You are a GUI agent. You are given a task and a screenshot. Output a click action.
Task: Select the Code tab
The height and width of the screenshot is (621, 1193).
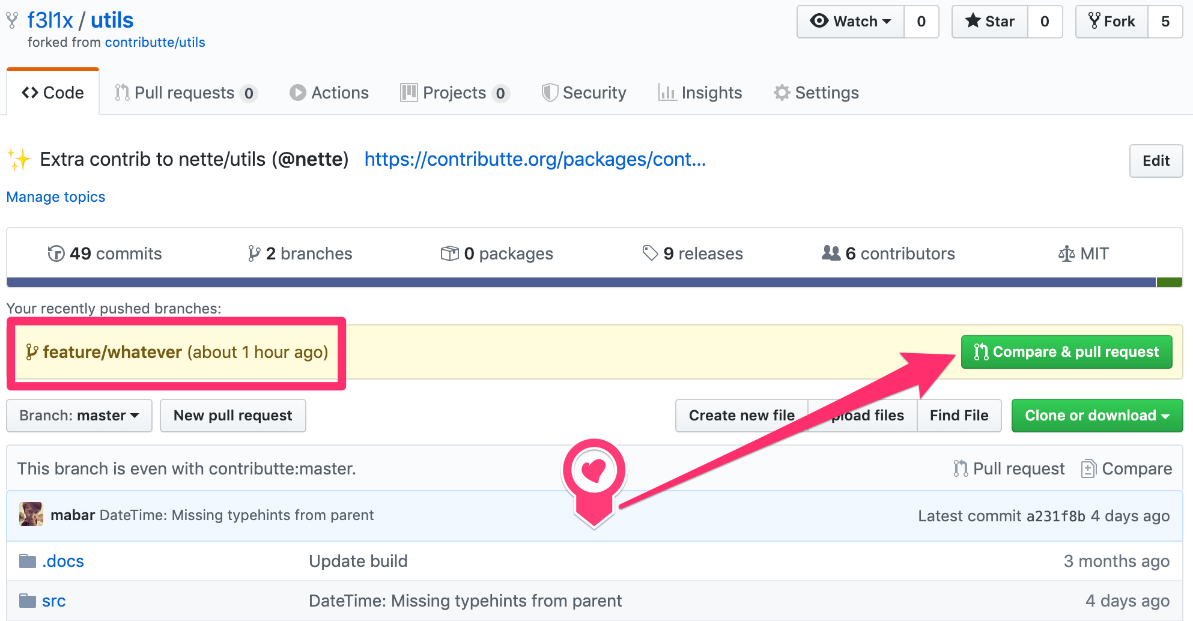tap(53, 92)
